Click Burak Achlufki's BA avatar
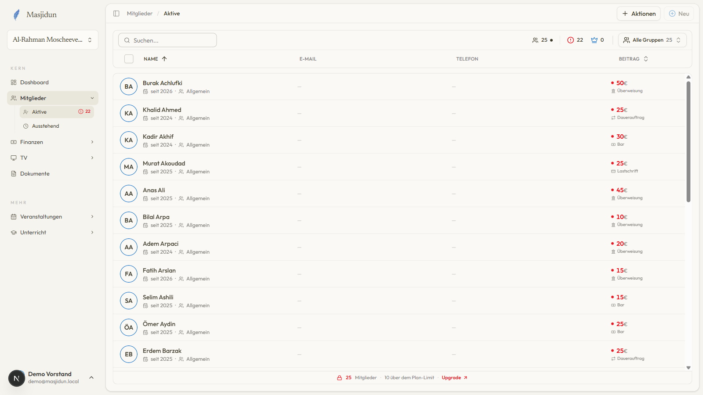Image resolution: width=703 pixels, height=395 pixels. 129,86
